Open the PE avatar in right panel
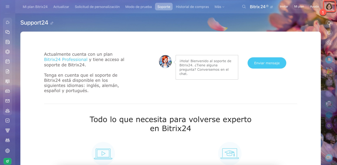The width and height of the screenshot is (337, 165). click(x=329, y=147)
